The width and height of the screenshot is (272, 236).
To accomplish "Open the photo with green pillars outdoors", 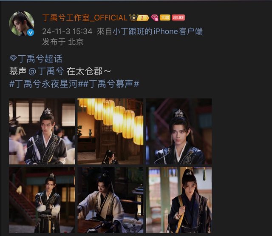I will (178, 200).
